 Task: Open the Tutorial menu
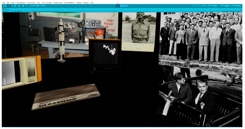pos(79,3)
